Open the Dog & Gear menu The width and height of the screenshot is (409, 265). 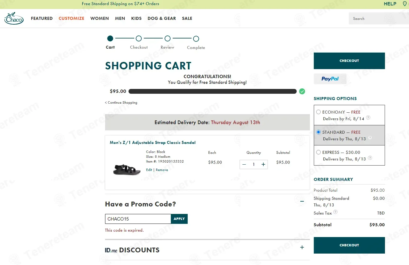point(162,18)
